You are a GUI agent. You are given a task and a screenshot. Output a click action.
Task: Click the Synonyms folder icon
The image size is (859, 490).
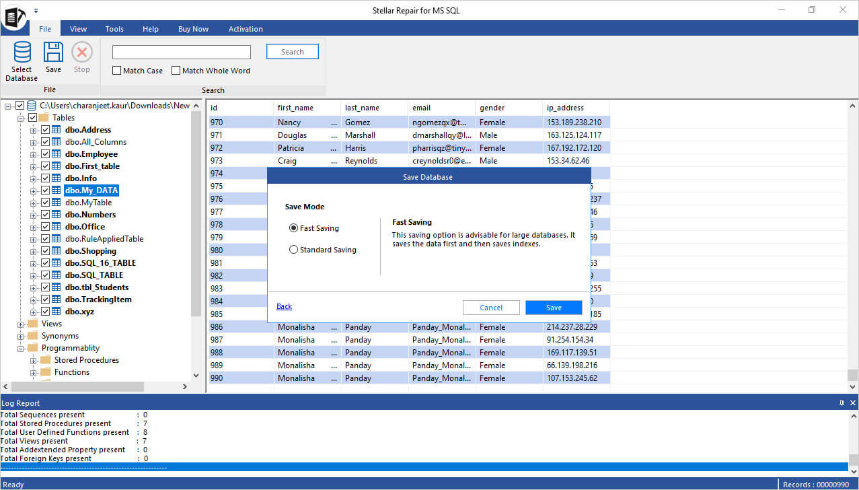pos(33,336)
